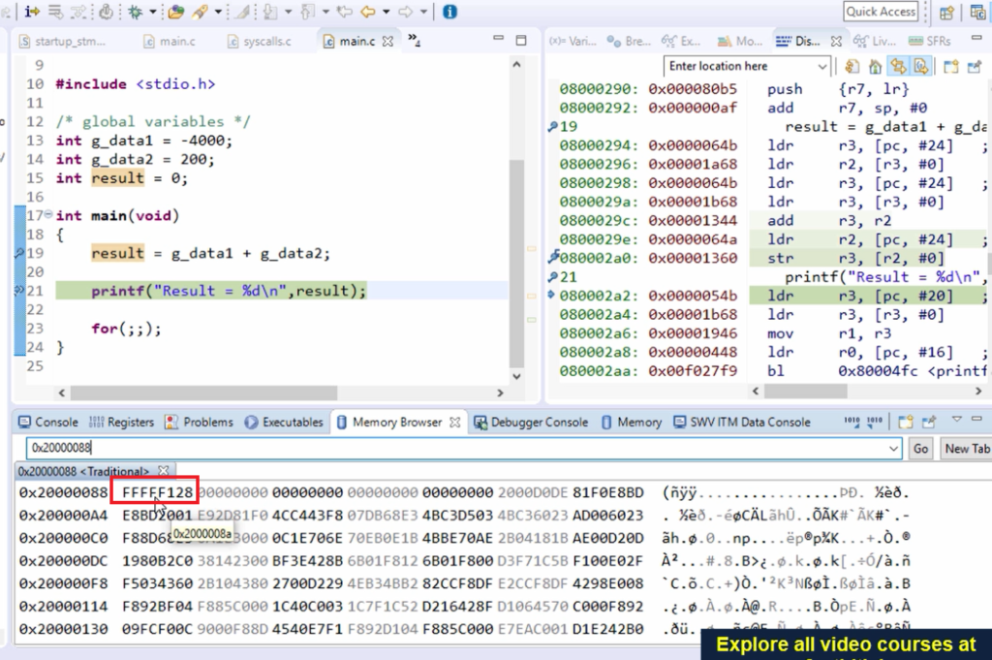The height and width of the screenshot is (660, 992).
Task: Open the Forward navigation history dropdown
Action: pos(423,12)
